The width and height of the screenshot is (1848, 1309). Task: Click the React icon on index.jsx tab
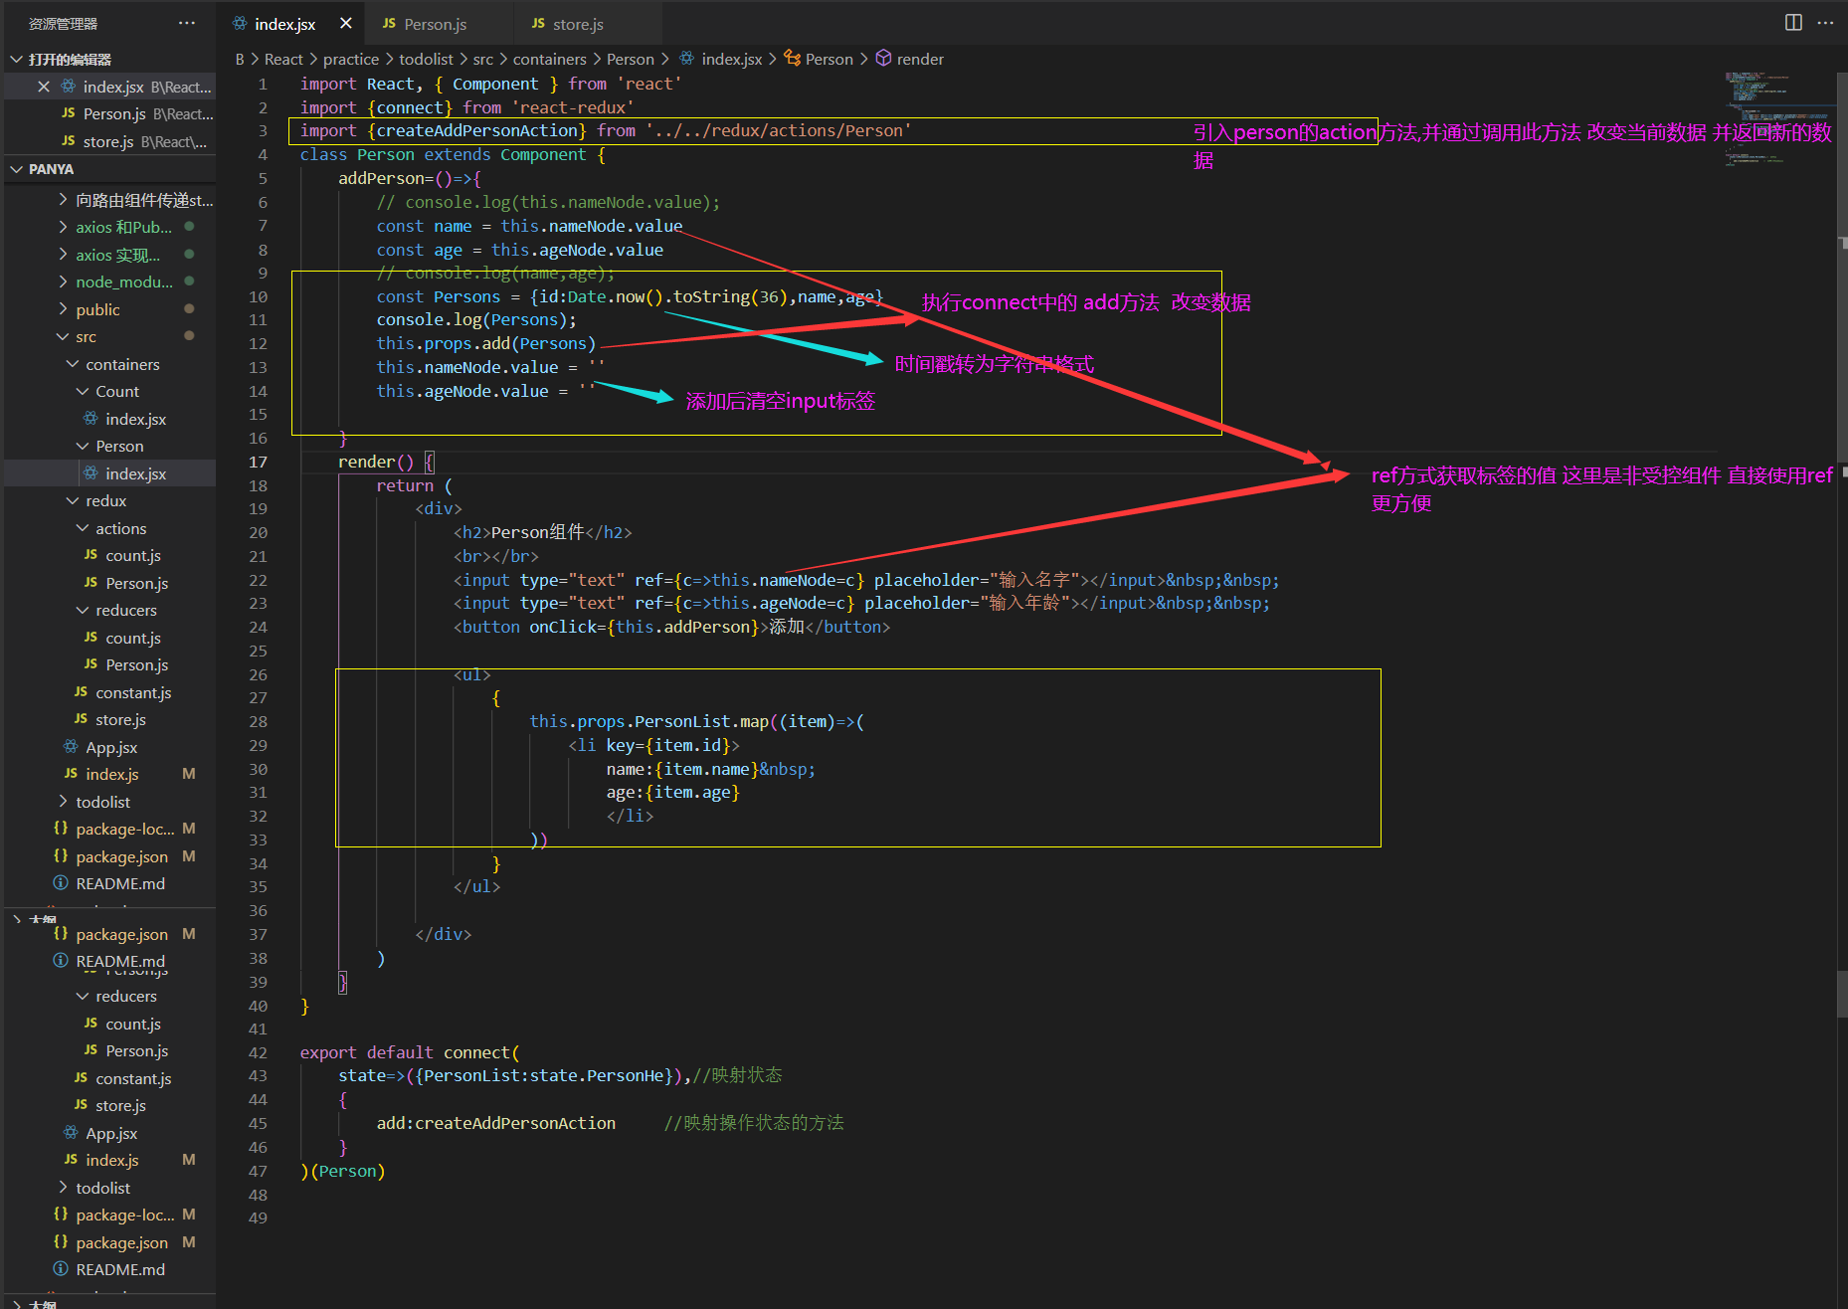[240, 24]
